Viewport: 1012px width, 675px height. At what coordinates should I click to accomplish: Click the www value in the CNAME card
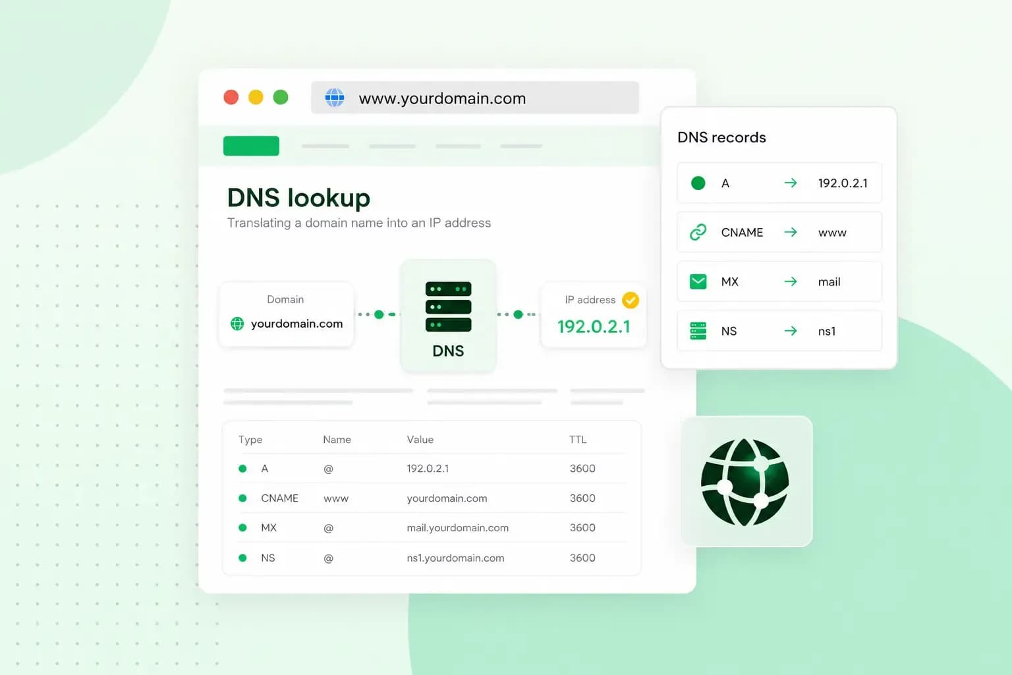[x=832, y=233]
